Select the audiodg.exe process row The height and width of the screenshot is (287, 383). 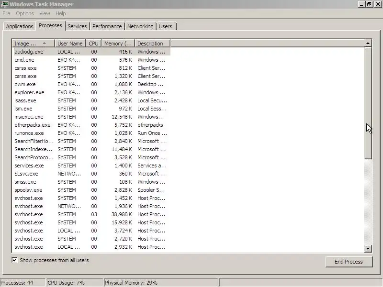91,52
